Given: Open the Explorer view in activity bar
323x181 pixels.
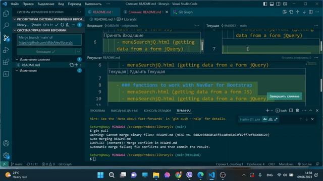Looking at the screenshot, I should [6, 14].
